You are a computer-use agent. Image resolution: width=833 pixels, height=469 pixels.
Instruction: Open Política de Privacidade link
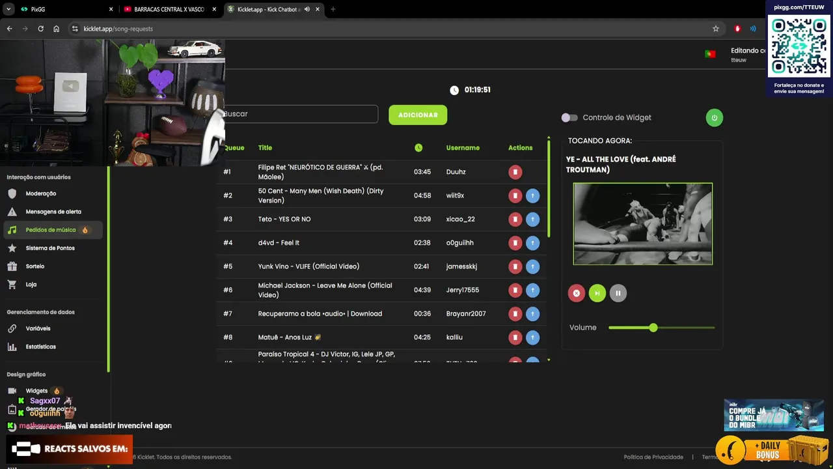coord(653,457)
